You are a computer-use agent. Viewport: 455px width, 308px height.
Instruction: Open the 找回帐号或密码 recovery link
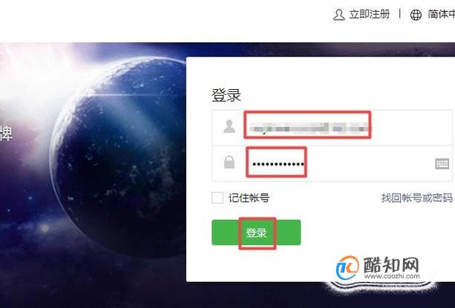(416, 198)
